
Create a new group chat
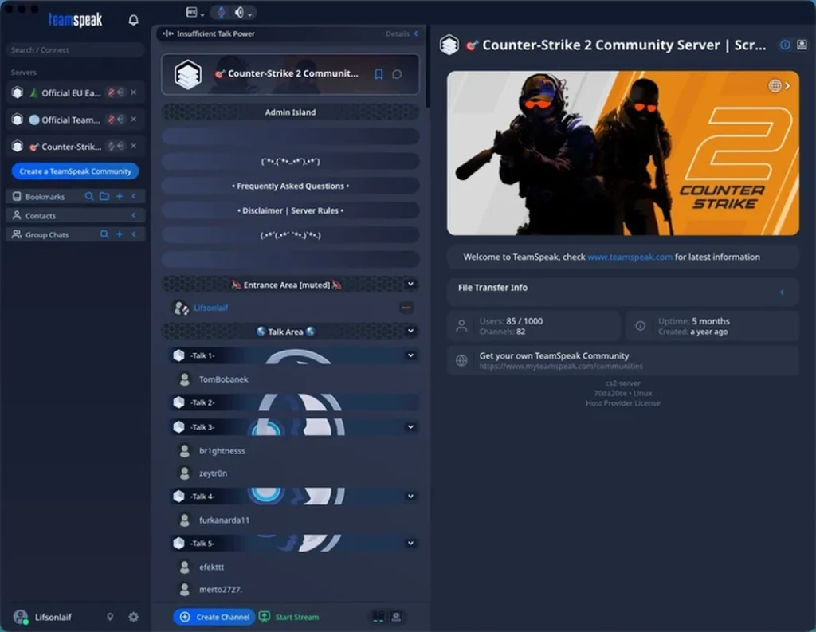(120, 234)
